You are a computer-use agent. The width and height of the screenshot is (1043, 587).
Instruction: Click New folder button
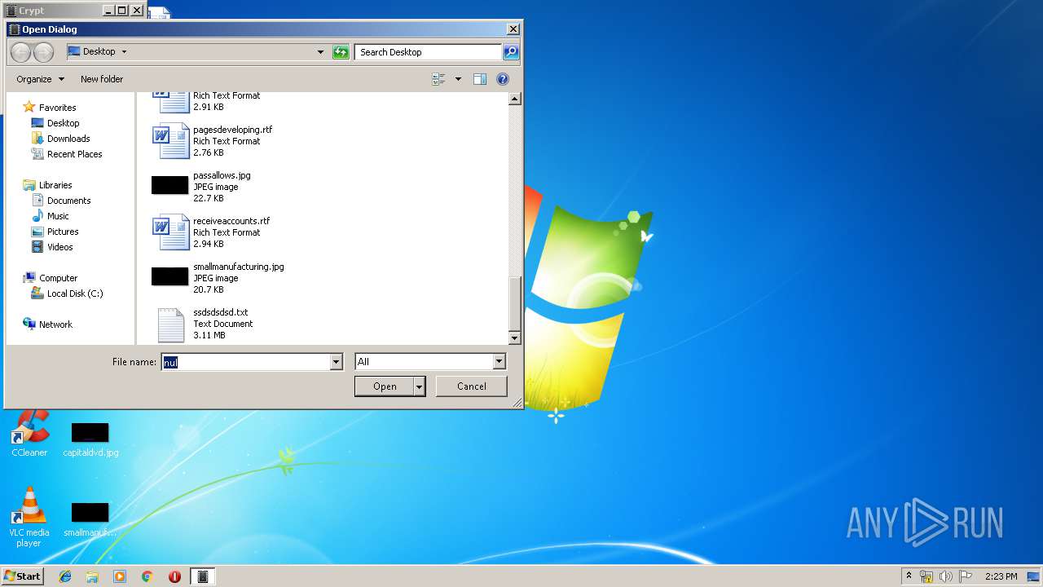pos(102,79)
